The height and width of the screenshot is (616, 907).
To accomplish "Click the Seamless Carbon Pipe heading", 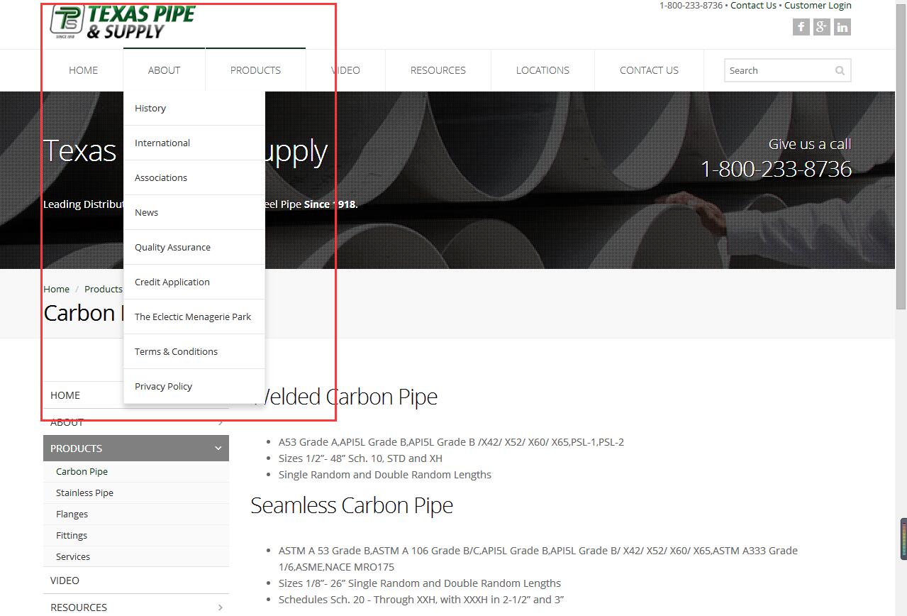I will pyautogui.click(x=352, y=505).
